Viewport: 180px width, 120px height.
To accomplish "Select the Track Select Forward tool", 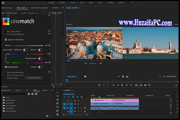I will 57,96.
